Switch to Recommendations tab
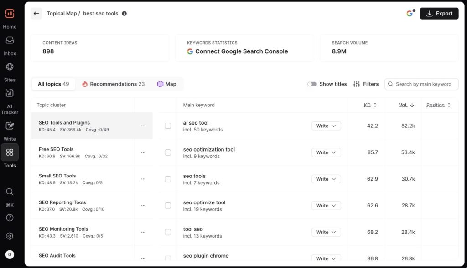Viewport: 467px width, 268px height. click(x=113, y=84)
